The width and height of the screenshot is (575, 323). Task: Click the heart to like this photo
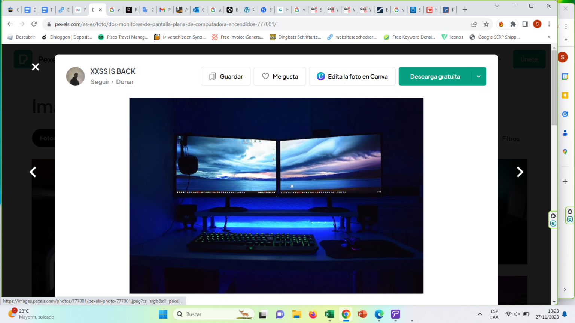coord(266,76)
